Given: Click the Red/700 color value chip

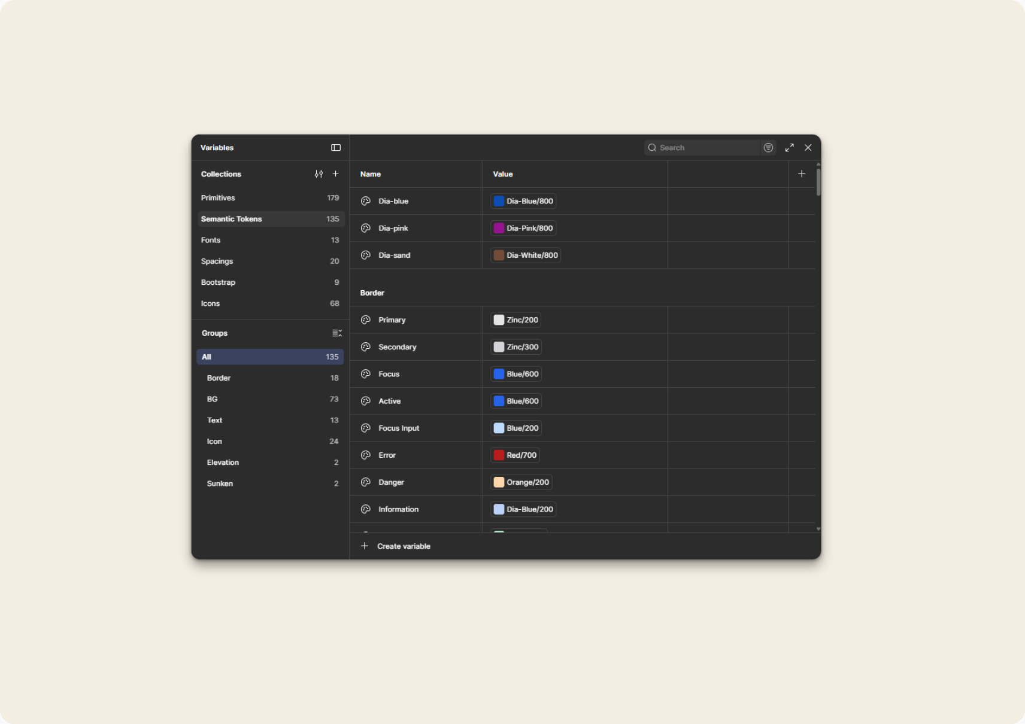Looking at the screenshot, I should tap(515, 455).
